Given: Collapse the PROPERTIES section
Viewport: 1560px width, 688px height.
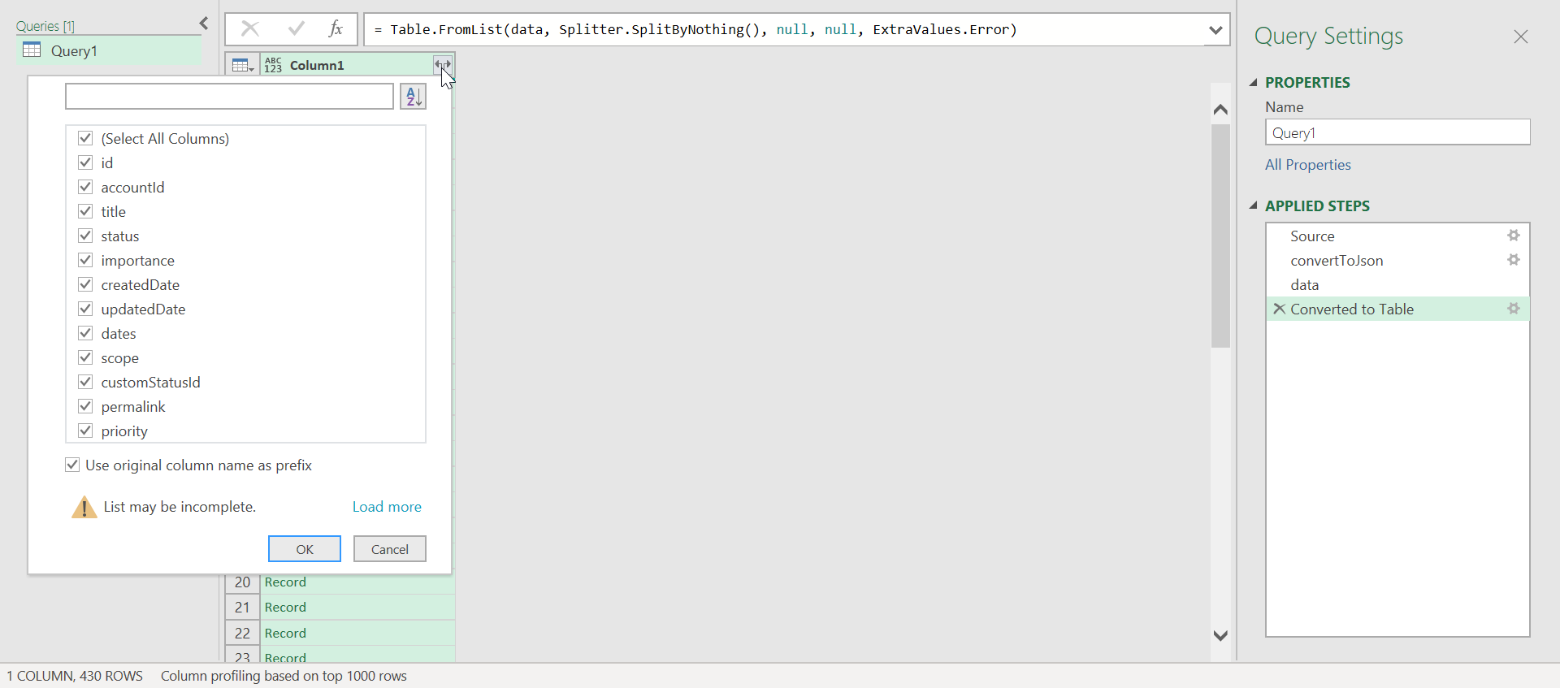Looking at the screenshot, I should point(1254,82).
